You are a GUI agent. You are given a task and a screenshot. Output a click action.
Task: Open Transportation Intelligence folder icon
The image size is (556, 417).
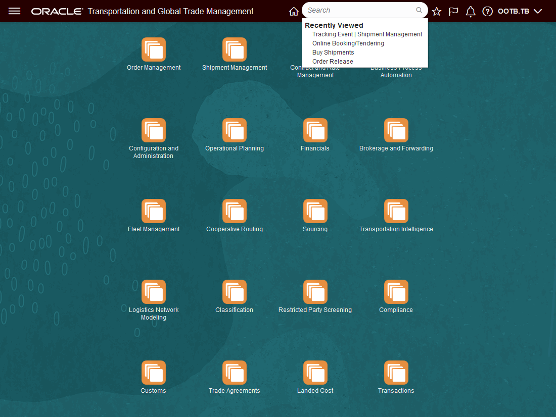pos(396,211)
